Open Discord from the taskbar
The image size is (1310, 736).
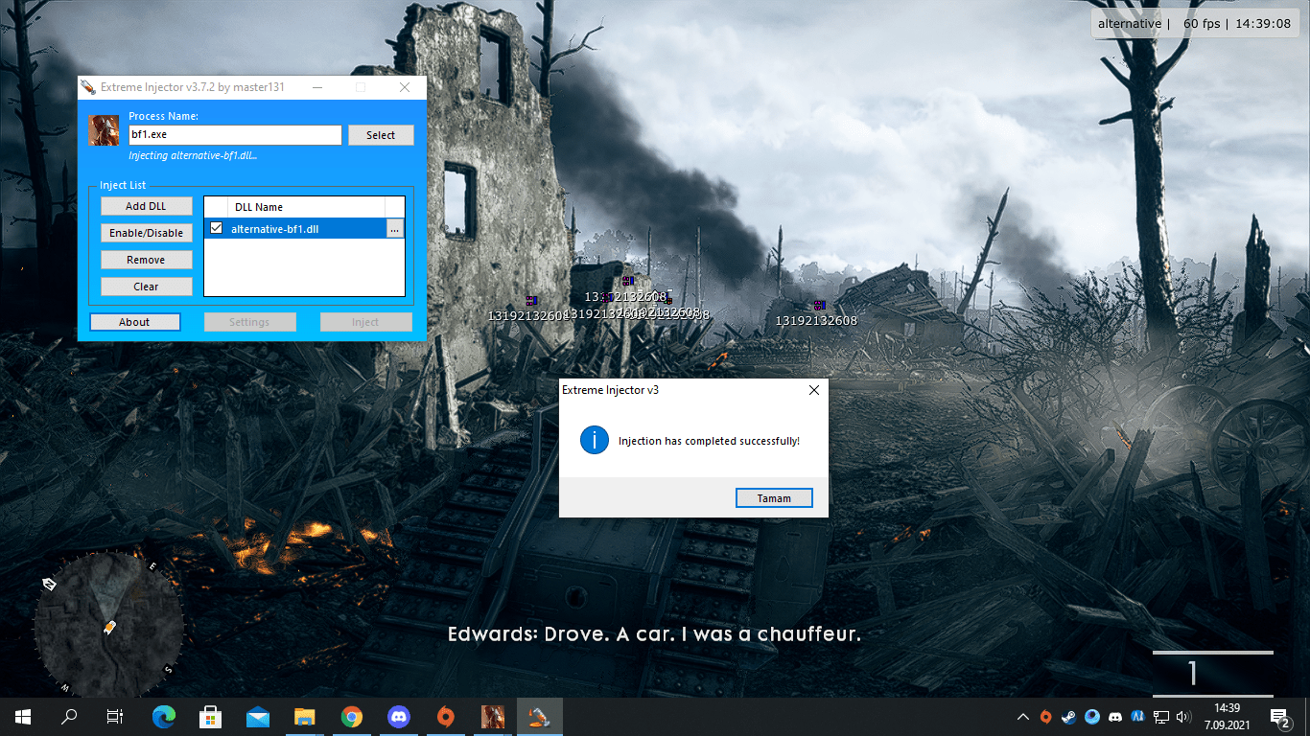point(398,716)
